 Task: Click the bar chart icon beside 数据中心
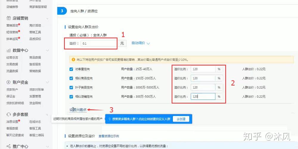tap(9, 50)
